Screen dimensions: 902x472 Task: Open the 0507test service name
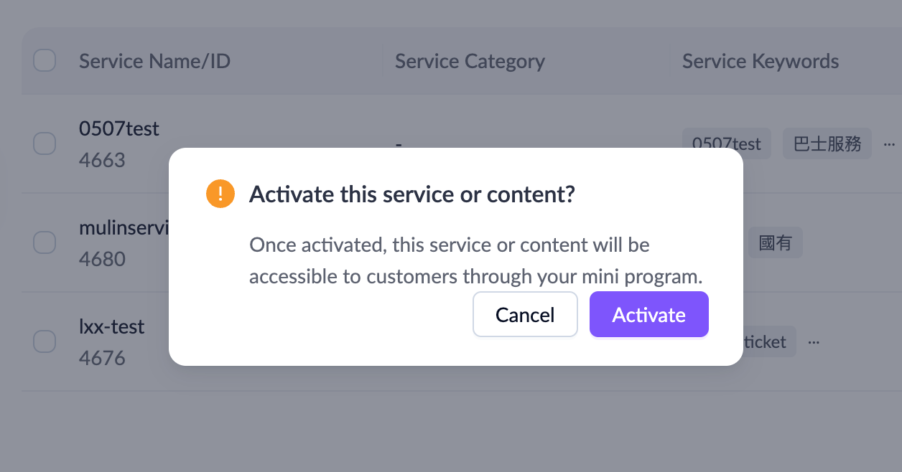tap(119, 129)
